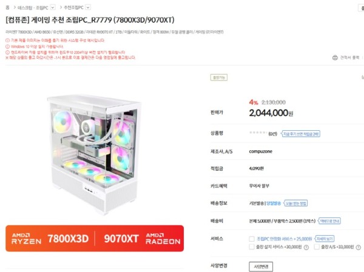The height and width of the screenshot is (272, 364).
Task: Go to 홈 in the breadcrumb
Action: point(7,7)
